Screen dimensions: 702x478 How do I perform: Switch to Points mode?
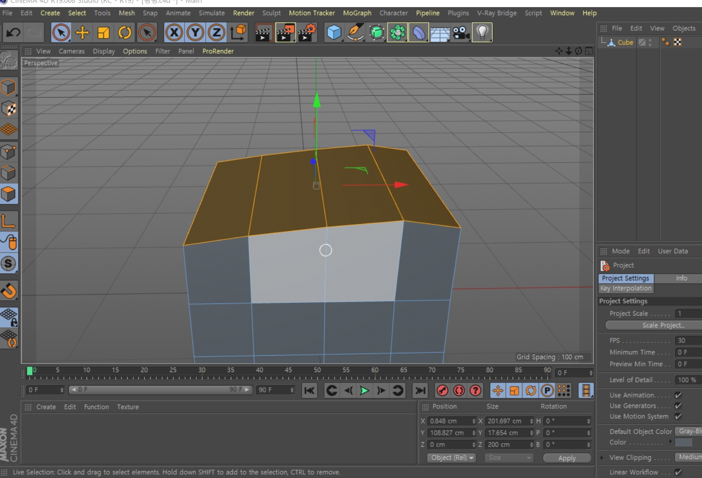(x=9, y=152)
